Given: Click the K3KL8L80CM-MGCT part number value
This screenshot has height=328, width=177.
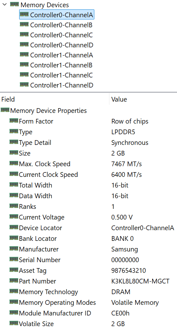Looking at the screenshot, I should (140, 281).
